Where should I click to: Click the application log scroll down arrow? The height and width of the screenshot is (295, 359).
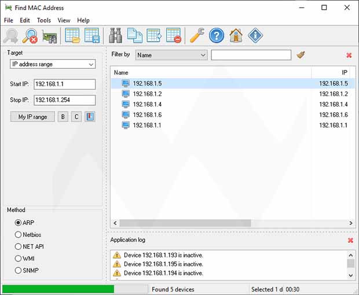click(x=351, y=275)
